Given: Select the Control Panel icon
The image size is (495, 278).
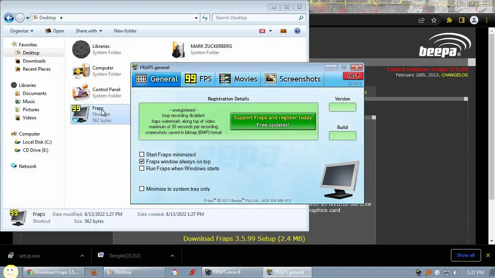Looking at the screenshot, I should [x=81, y=93].
